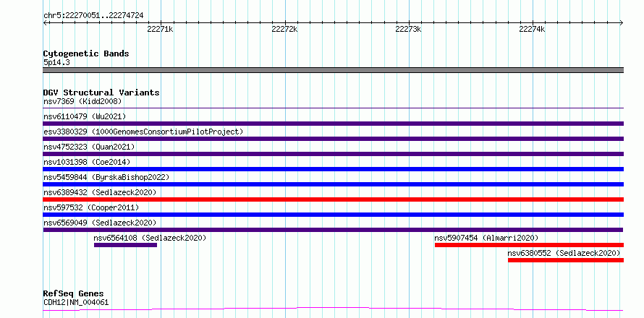The width and height of the screenshot is (644, 318).
Task: Click the blue bar for nsv597532
Action: pyautogui.click(x=333, y=215)
